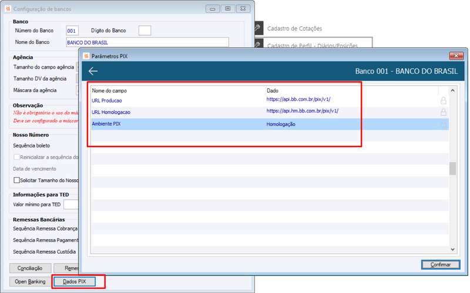
Task: Confirm the PIX parameters
Action: [440, 265]
